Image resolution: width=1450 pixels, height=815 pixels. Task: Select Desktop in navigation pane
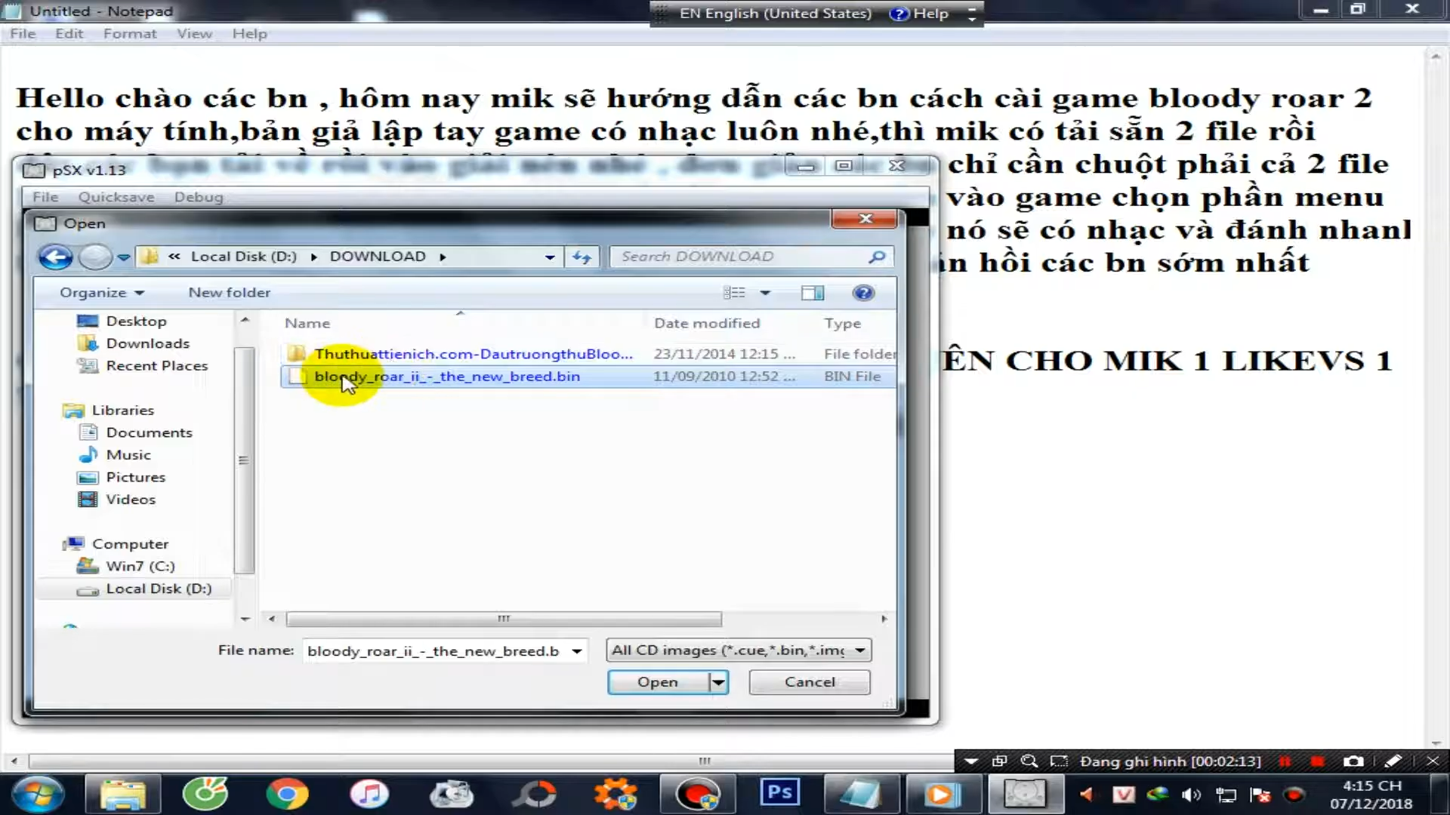(136, 321)
